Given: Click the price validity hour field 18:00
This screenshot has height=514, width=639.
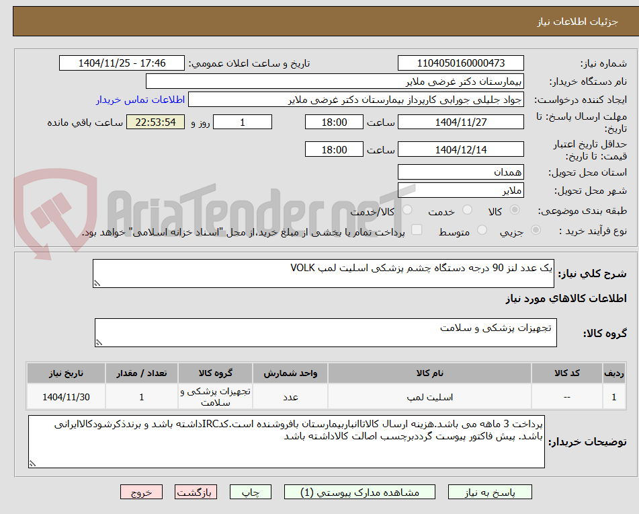Looking at the screenshot, I should (x=334, y=149).
